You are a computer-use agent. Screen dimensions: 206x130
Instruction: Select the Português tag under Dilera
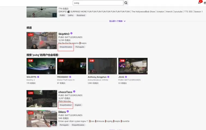(64, 125)
